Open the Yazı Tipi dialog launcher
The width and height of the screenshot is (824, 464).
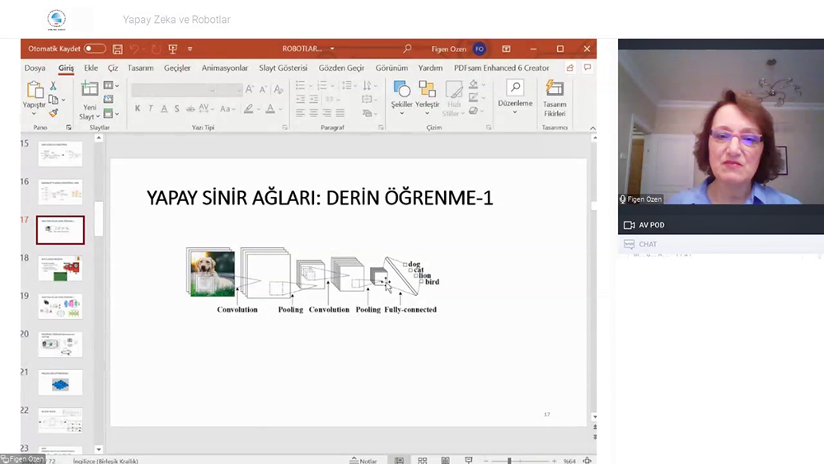285,128
